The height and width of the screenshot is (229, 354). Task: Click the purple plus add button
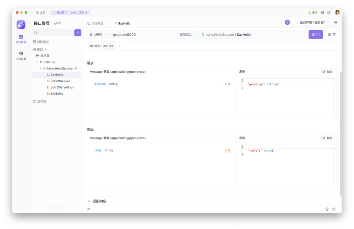pyautogui.click(x=78, y=33)
